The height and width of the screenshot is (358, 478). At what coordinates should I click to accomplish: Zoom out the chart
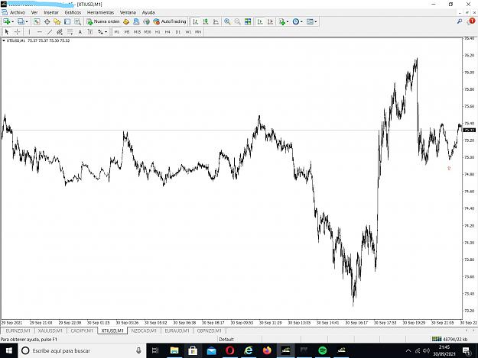(237, 21)
